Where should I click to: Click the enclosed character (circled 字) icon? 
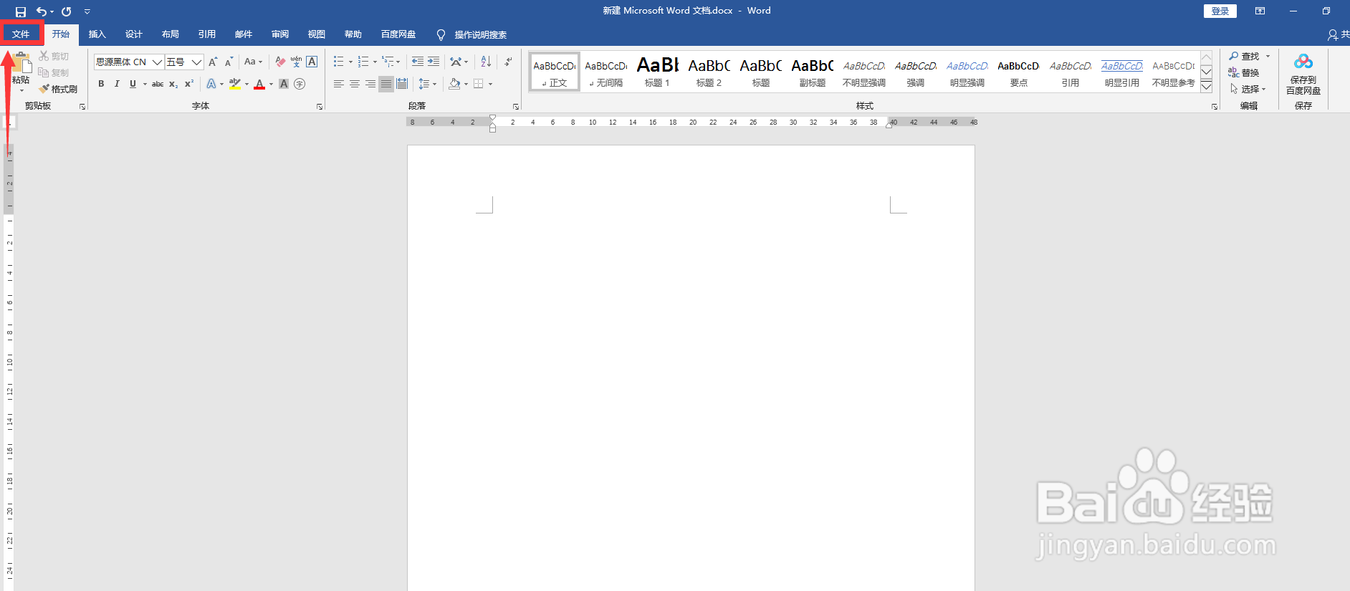click(x=300, y=84)
